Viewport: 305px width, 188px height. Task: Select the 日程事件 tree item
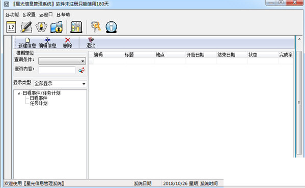(39, 98)
